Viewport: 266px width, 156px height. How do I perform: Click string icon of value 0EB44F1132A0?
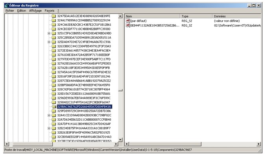(x=128, y=26)
